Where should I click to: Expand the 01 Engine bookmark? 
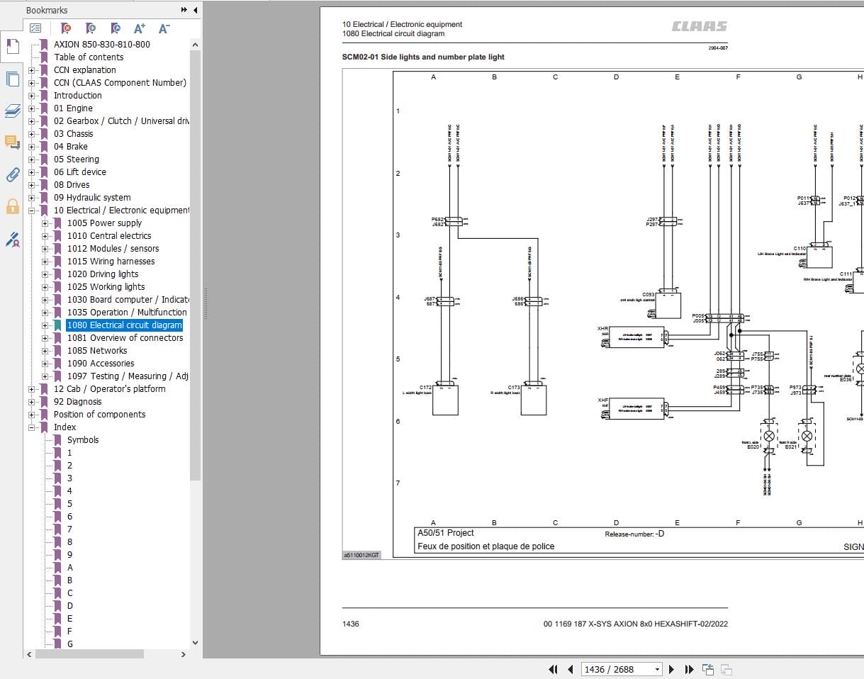point(31,108)
